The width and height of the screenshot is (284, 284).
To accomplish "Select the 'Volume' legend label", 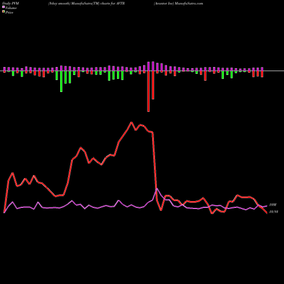I will point(11,8).
